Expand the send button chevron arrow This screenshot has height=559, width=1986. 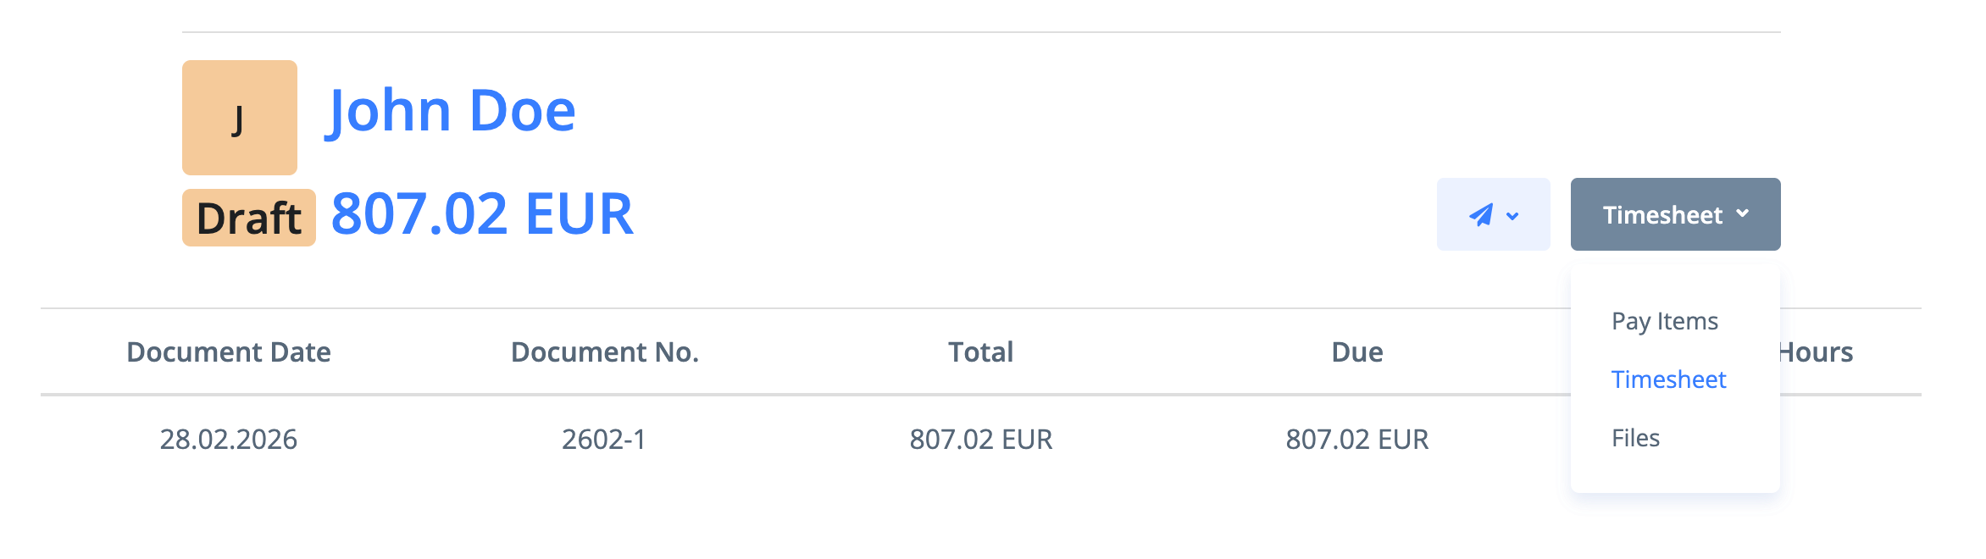(1512, 216)
